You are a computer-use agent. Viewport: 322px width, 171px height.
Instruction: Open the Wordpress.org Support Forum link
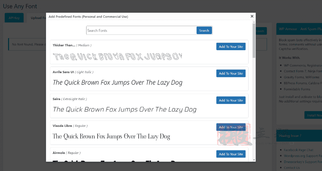tap(303, 156)
